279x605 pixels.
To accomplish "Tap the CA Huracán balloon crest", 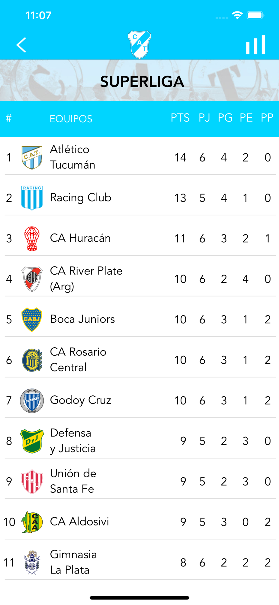I will pos(32,238).
